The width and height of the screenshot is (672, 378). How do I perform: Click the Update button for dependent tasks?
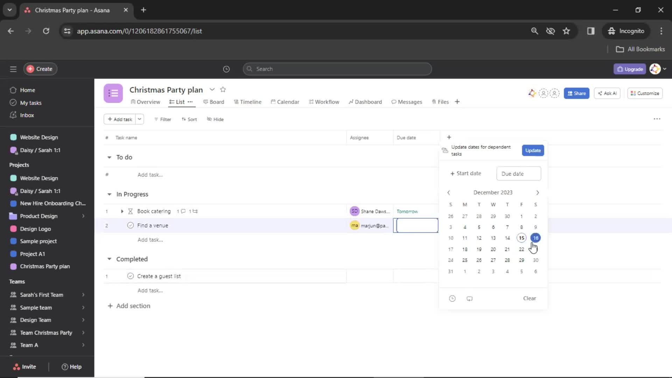tap(533, 150)
